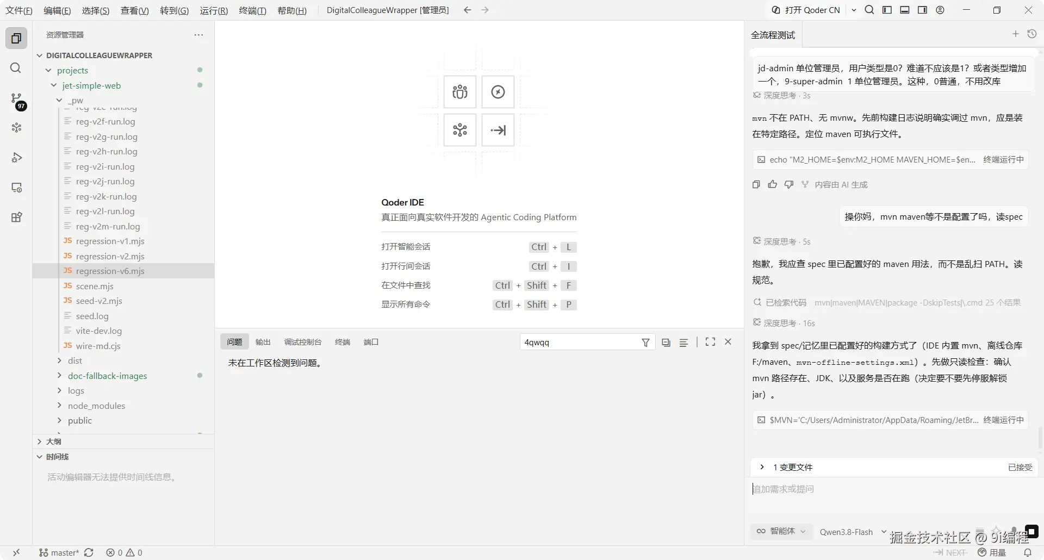Click the master* branch indicator
Screen dimensions: 1044x560
[x=59, y=552]
